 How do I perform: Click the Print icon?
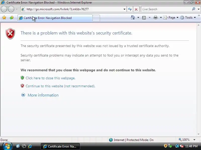click(x=155, y=17)
